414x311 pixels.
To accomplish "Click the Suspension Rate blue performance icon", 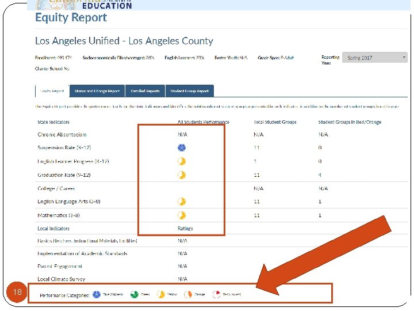I will [182, 147].
